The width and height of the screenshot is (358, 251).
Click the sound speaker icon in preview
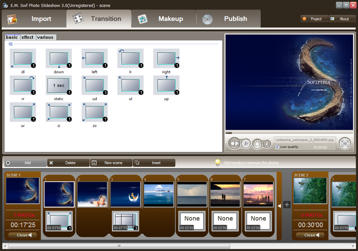click(x=266, y=144)
